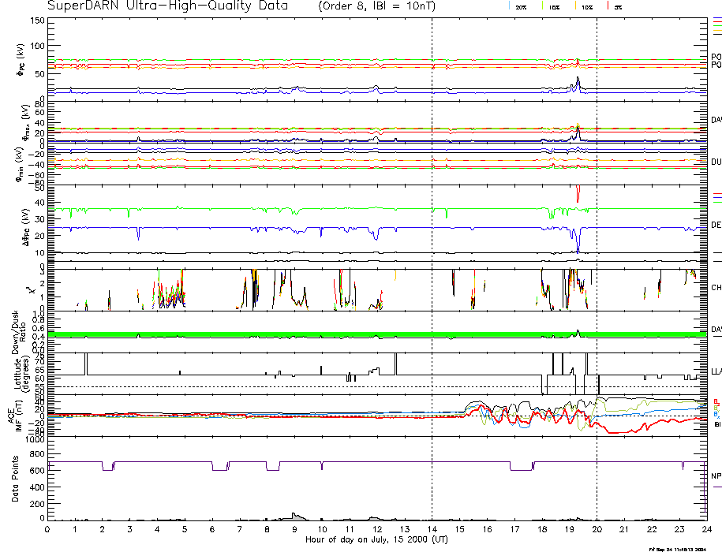The image size is (722, 552).
Task: Select hour 12 tick label on time axis
Action: click(376, 529)
